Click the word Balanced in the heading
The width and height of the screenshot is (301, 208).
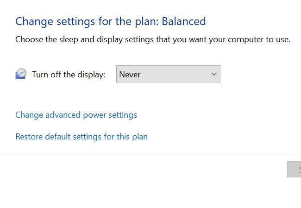(x=183, y=21)
